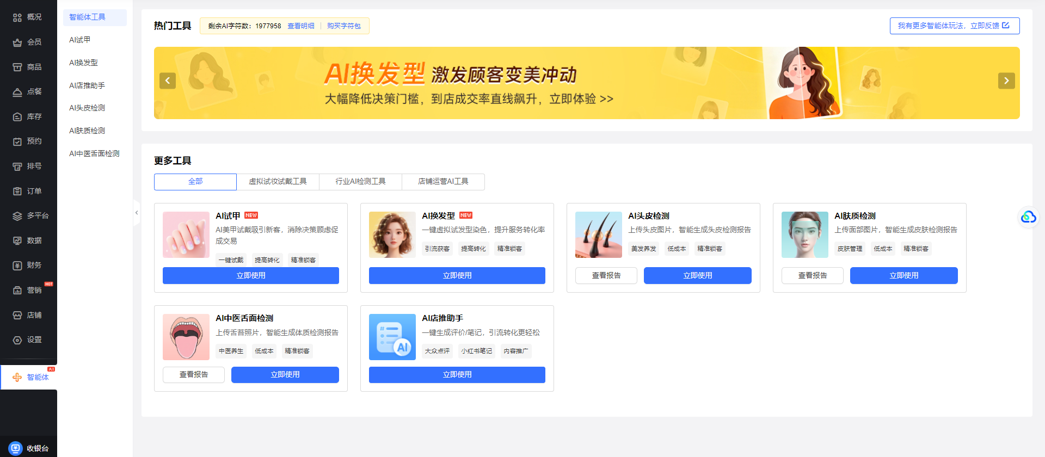Click 立即使用 on the AI中医舌面检测 card
This screenshot has height=457, width=1045.
tap(285, 375)
